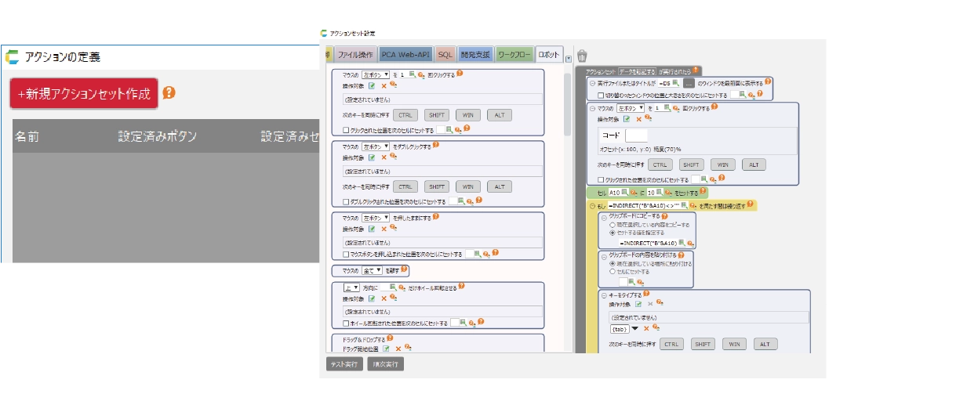
Task: Click orange X clear icon in ダブルクリックする block
Action: (384, 156)
